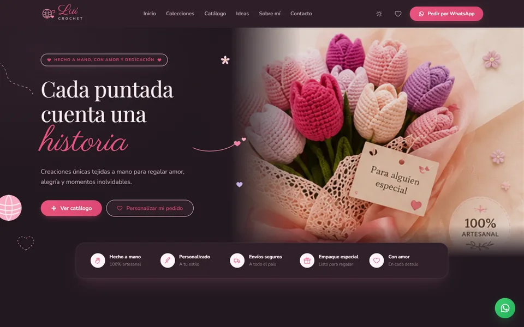Click the Envíos seguros truck icon
Image resolution: width=524 pixels, height=327 pixels.
click(237, 261)
